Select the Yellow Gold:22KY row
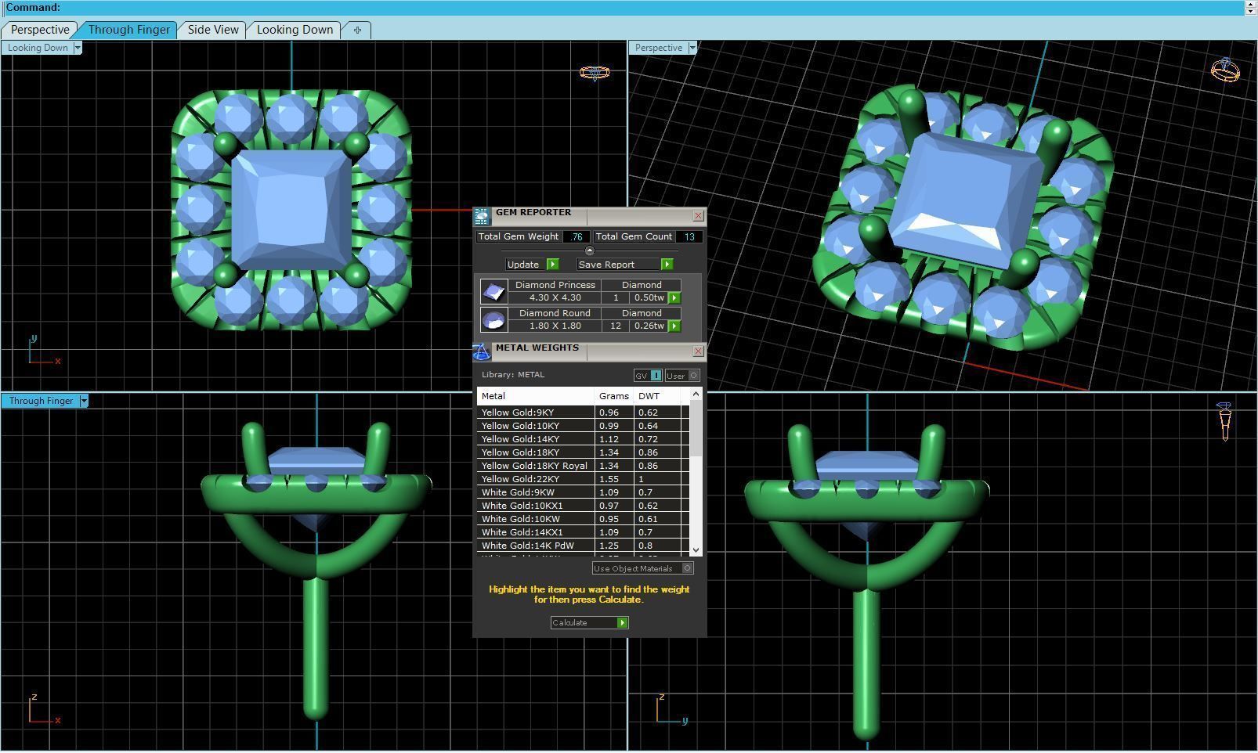This screenshot has height=753, width=1258. click(x=584, y=479)
